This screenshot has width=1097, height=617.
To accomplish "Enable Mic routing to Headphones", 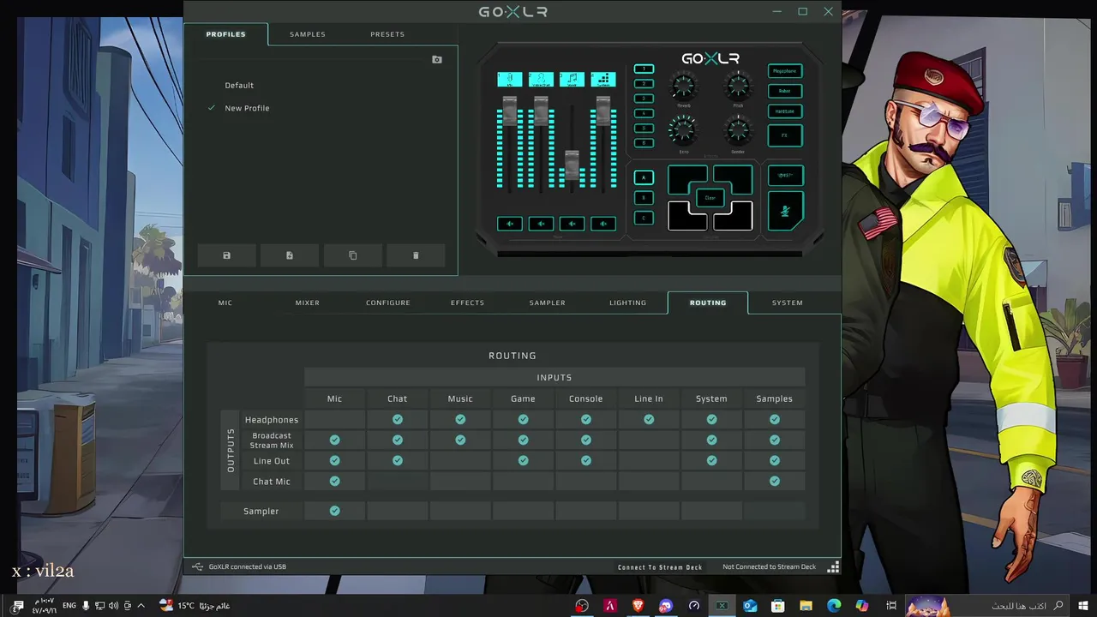I will pos(334,419).
